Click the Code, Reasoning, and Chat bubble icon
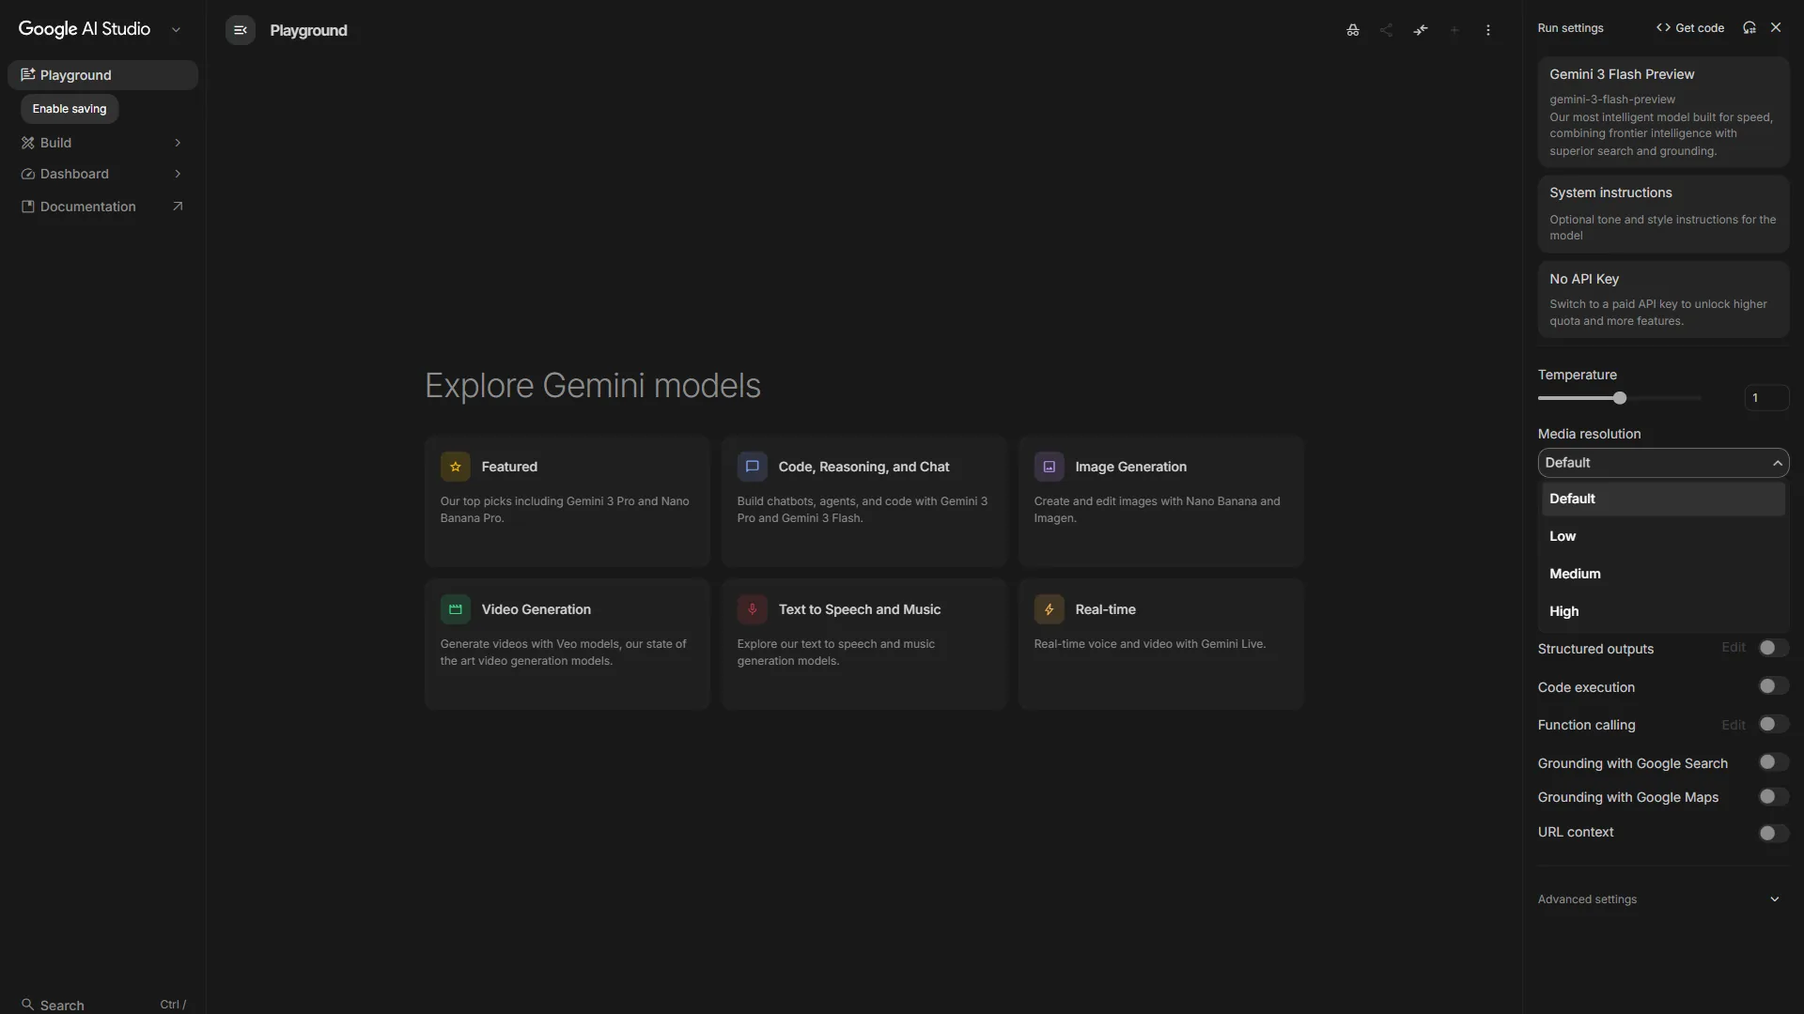 pos(753,467)
